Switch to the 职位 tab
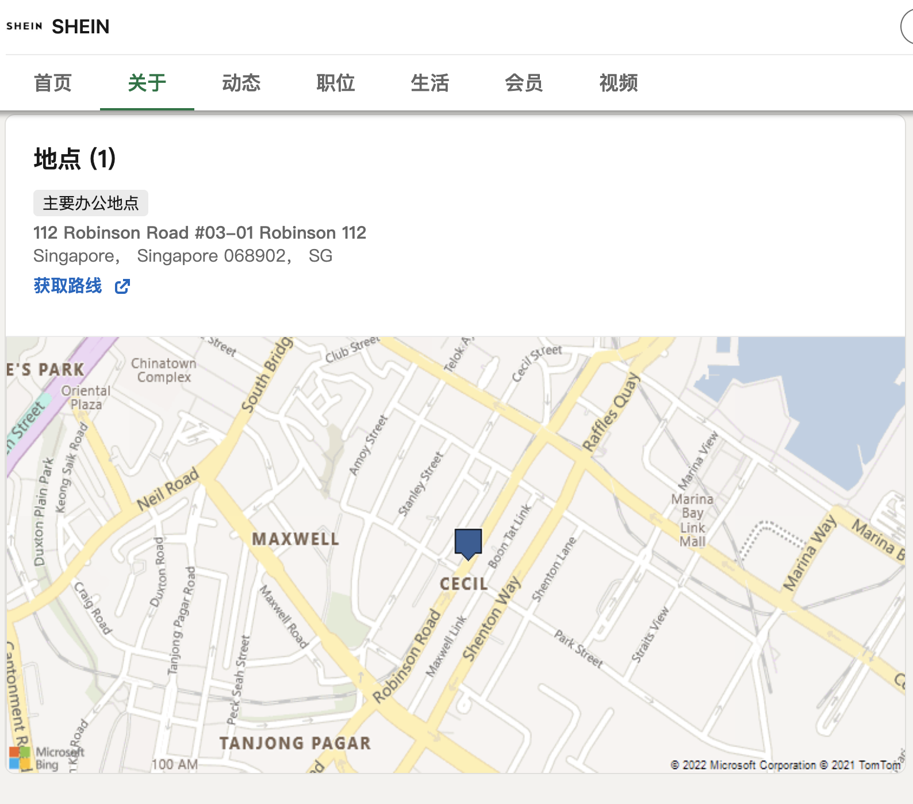This screenshot has height=804, width=913. click(x=336, y=83)
